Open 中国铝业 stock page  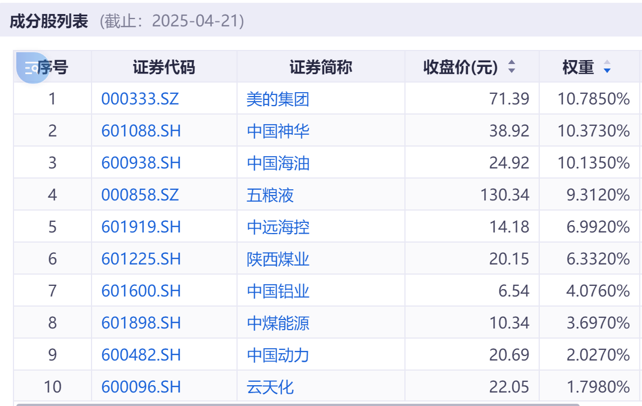(278, 291)
